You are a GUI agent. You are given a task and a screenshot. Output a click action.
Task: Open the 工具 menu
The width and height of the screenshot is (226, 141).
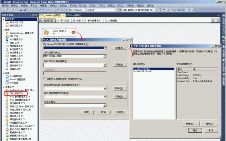click(101, 6)
